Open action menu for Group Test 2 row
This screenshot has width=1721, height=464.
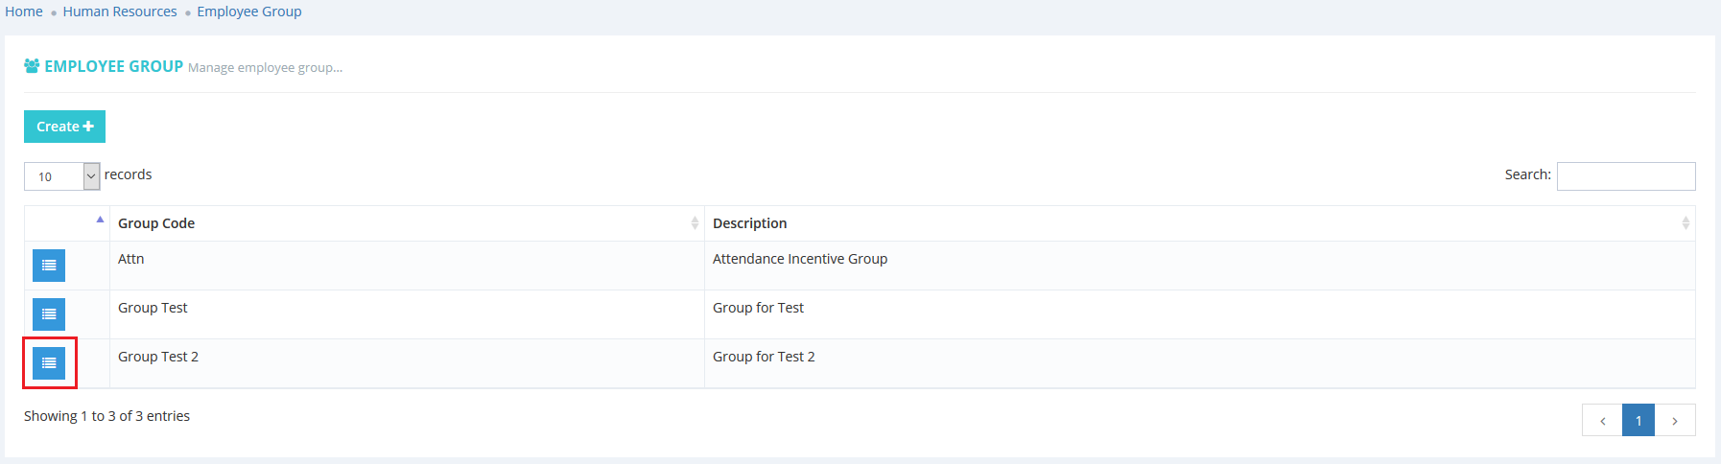pyautogui.click(x=49, y=363)
